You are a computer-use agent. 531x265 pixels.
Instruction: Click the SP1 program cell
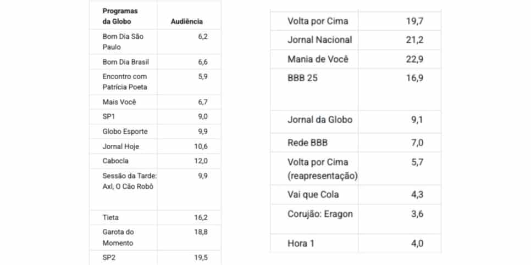[x=109, y=117]
